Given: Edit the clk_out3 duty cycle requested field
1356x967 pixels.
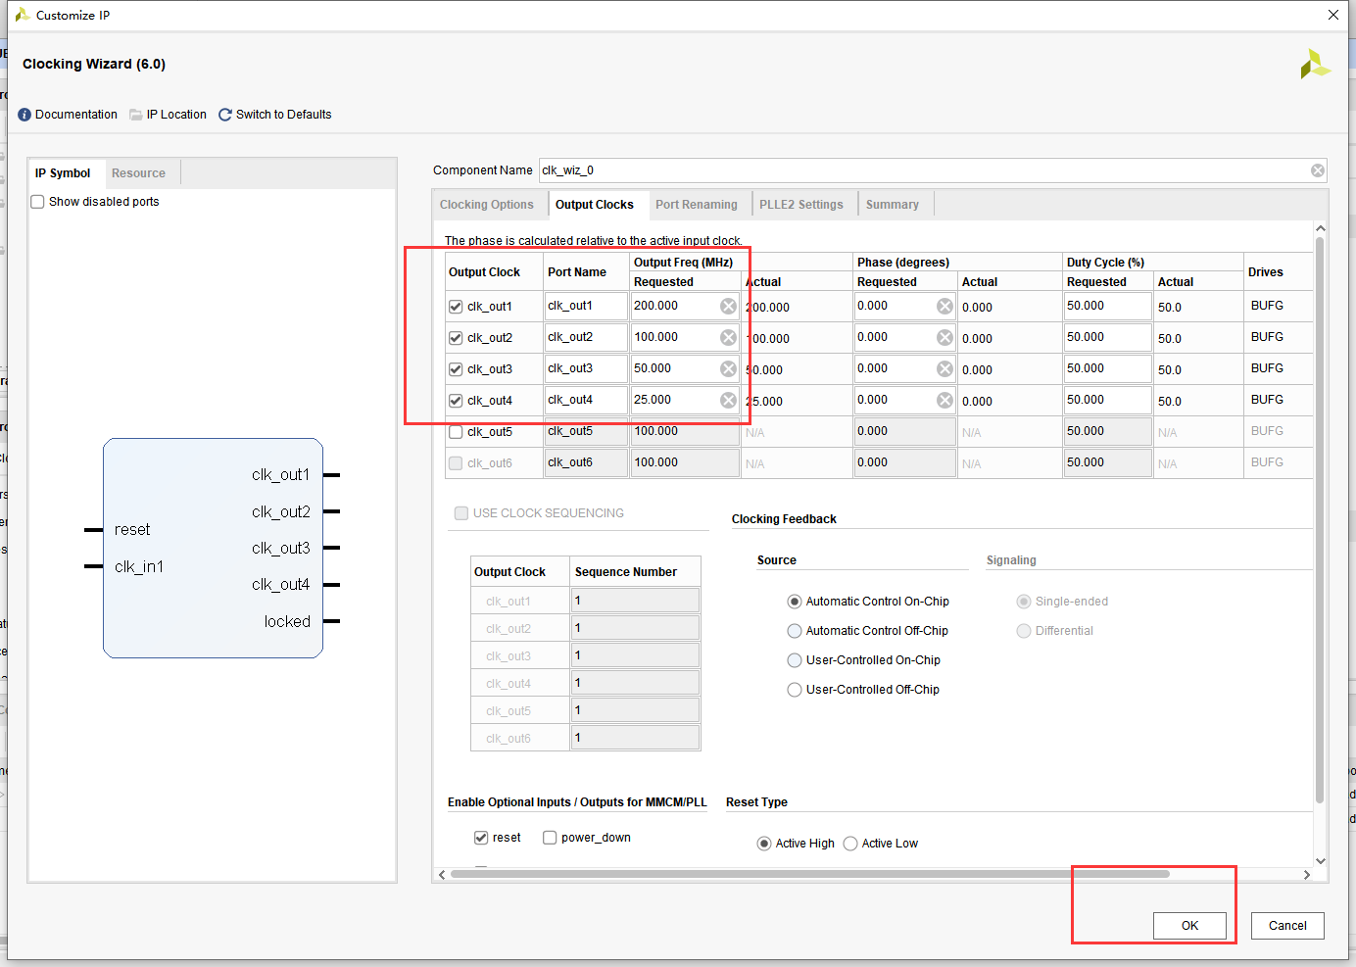Looking at the screenshot, I should (x=1108, y=368).
